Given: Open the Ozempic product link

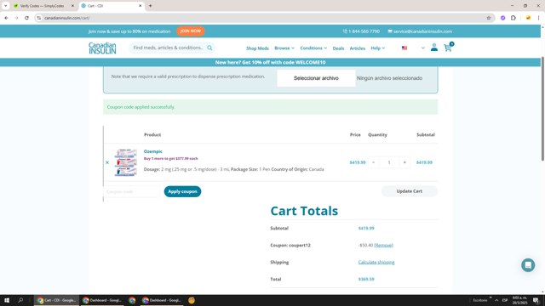Looking at the screenshot, I should tap(153, 151).
